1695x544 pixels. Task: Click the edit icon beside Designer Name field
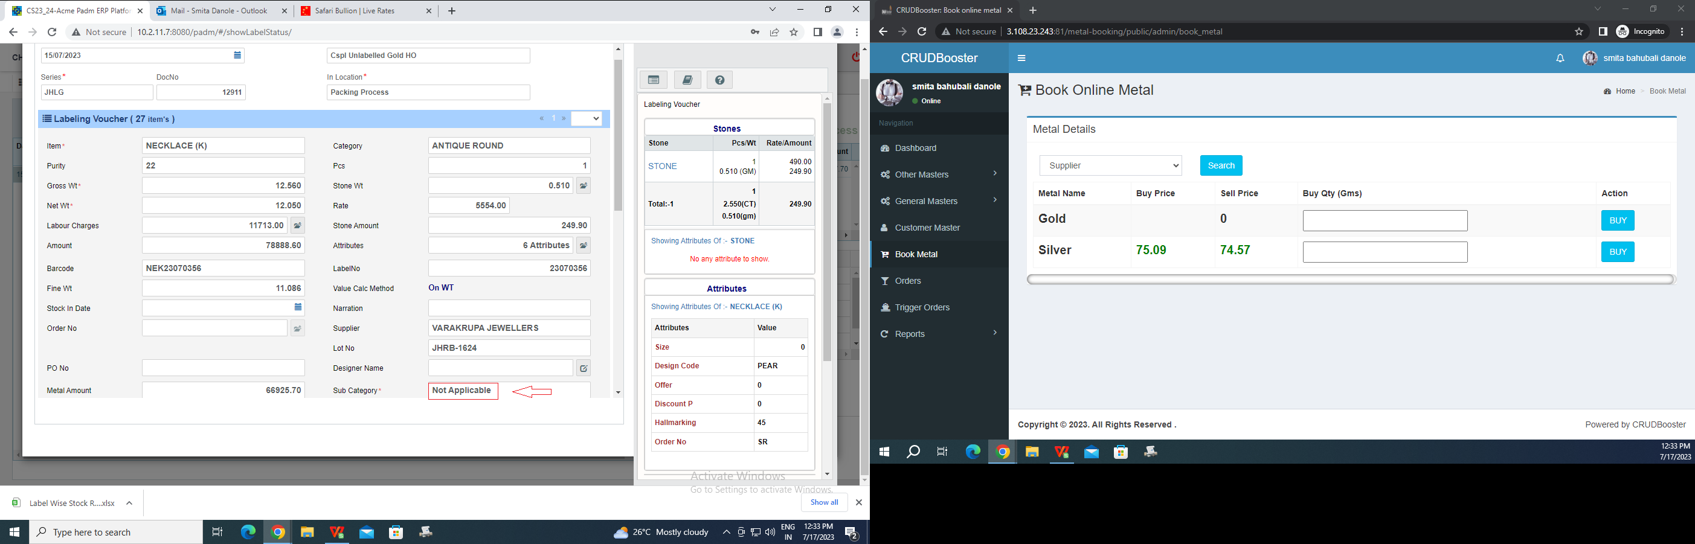pyautogui.click(x=584, y=368)
